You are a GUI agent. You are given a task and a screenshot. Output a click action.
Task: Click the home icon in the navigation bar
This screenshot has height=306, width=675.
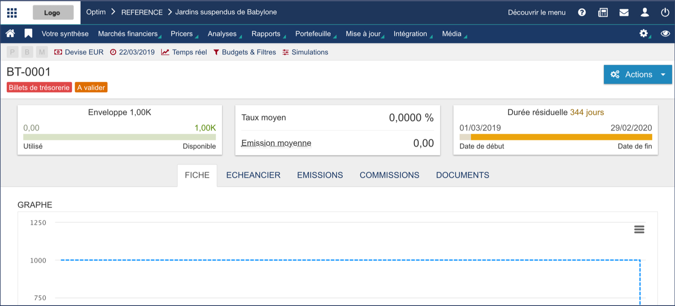[10, 33]
